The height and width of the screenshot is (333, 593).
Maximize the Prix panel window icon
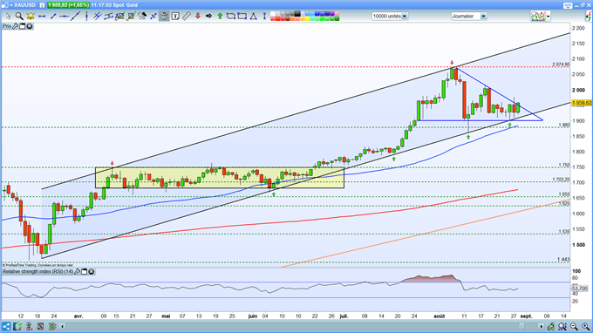coord(23,26)
